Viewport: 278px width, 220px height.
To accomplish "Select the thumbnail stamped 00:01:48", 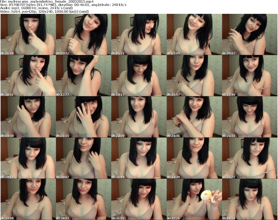I will coord(28,34).
